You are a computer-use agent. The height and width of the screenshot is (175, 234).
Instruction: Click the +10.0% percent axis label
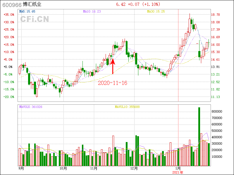coord(9,52)
